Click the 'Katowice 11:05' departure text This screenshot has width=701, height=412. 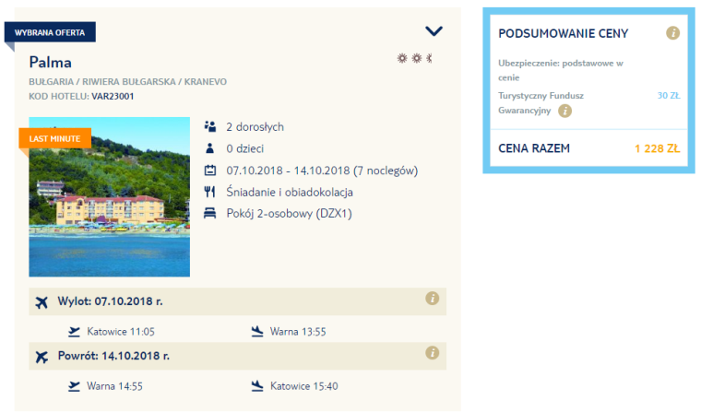(x=121, y=332)
